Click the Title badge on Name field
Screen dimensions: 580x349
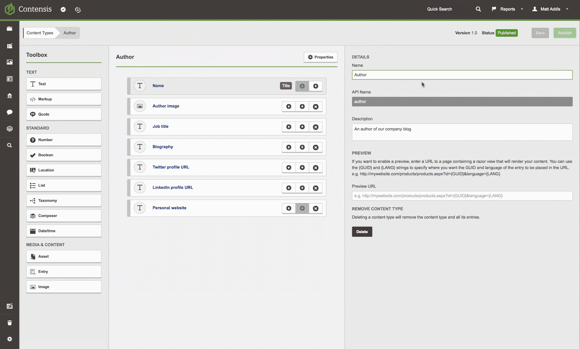coord(286,86)
